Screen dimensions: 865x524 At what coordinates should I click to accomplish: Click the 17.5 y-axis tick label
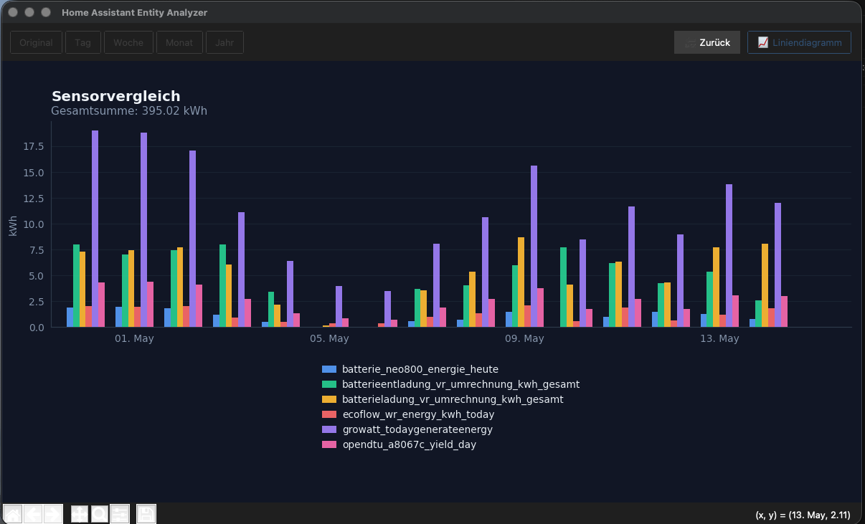34,147
